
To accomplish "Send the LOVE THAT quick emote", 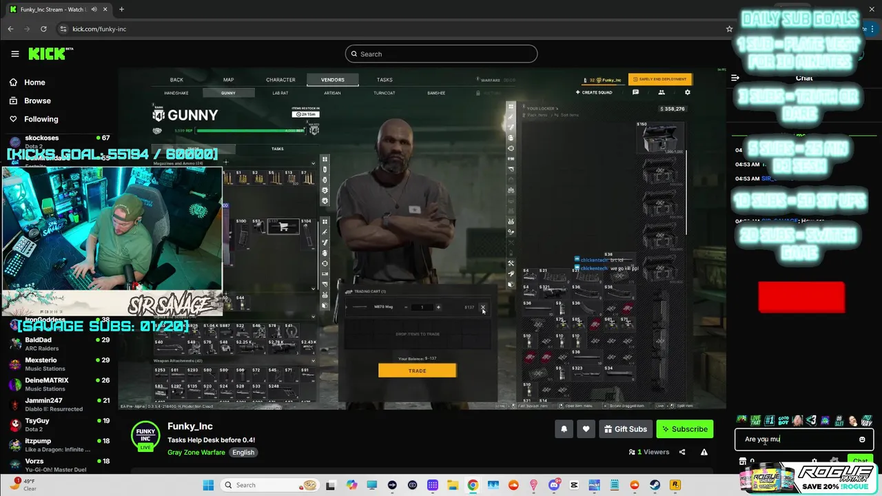I will click(756, 420).
